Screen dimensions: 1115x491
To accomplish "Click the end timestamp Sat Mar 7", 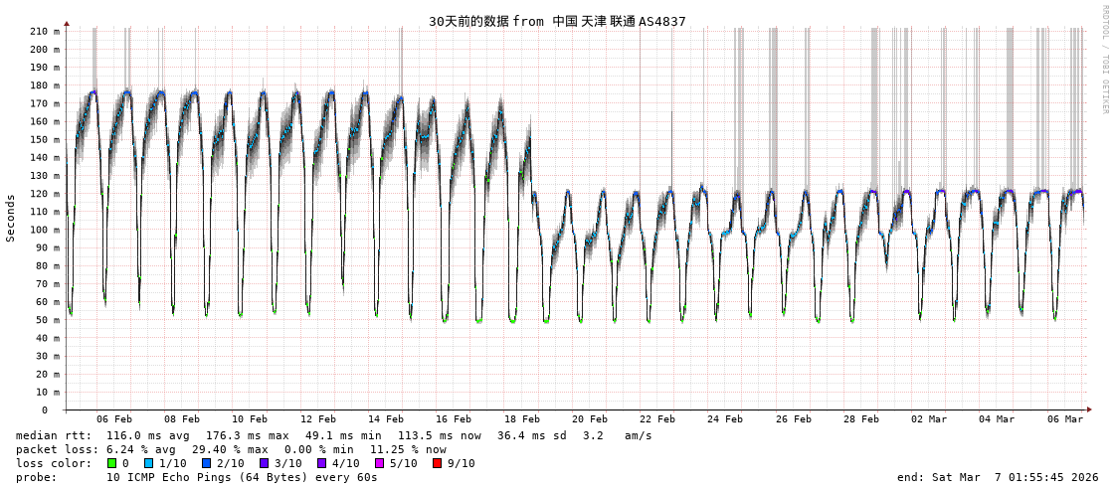I will (x=998, y=477).
